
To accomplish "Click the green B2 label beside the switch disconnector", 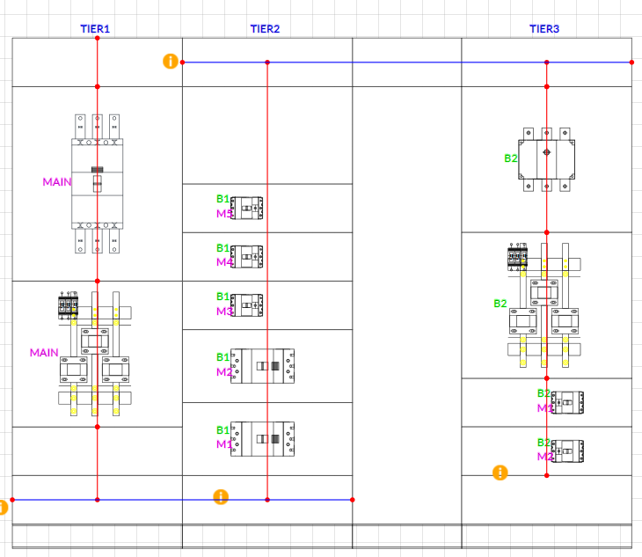I will click(x=511, y=158).
